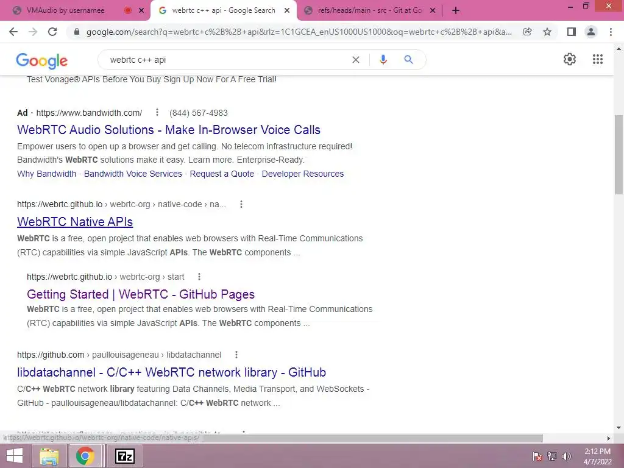Open options for libdatachannel result
The width and height of the screenshot is (624, 468).
(236, 355)
